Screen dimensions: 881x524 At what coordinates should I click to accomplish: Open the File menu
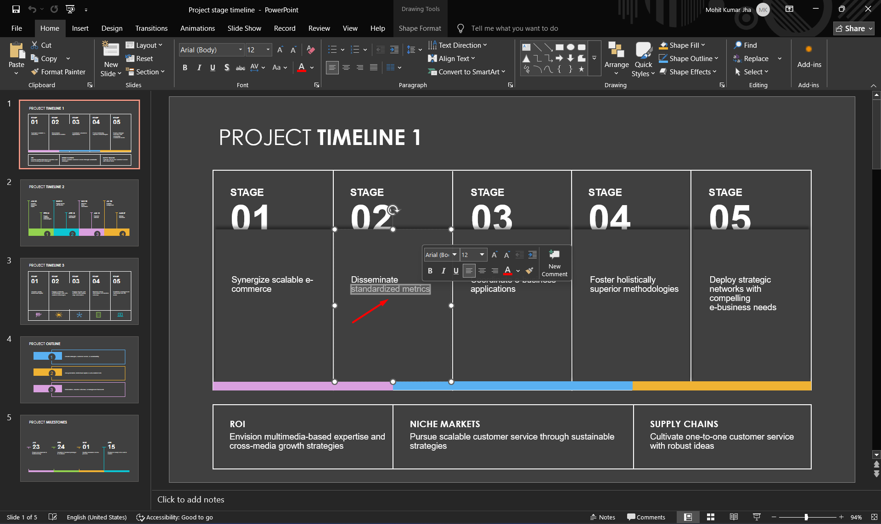(17, 28)
